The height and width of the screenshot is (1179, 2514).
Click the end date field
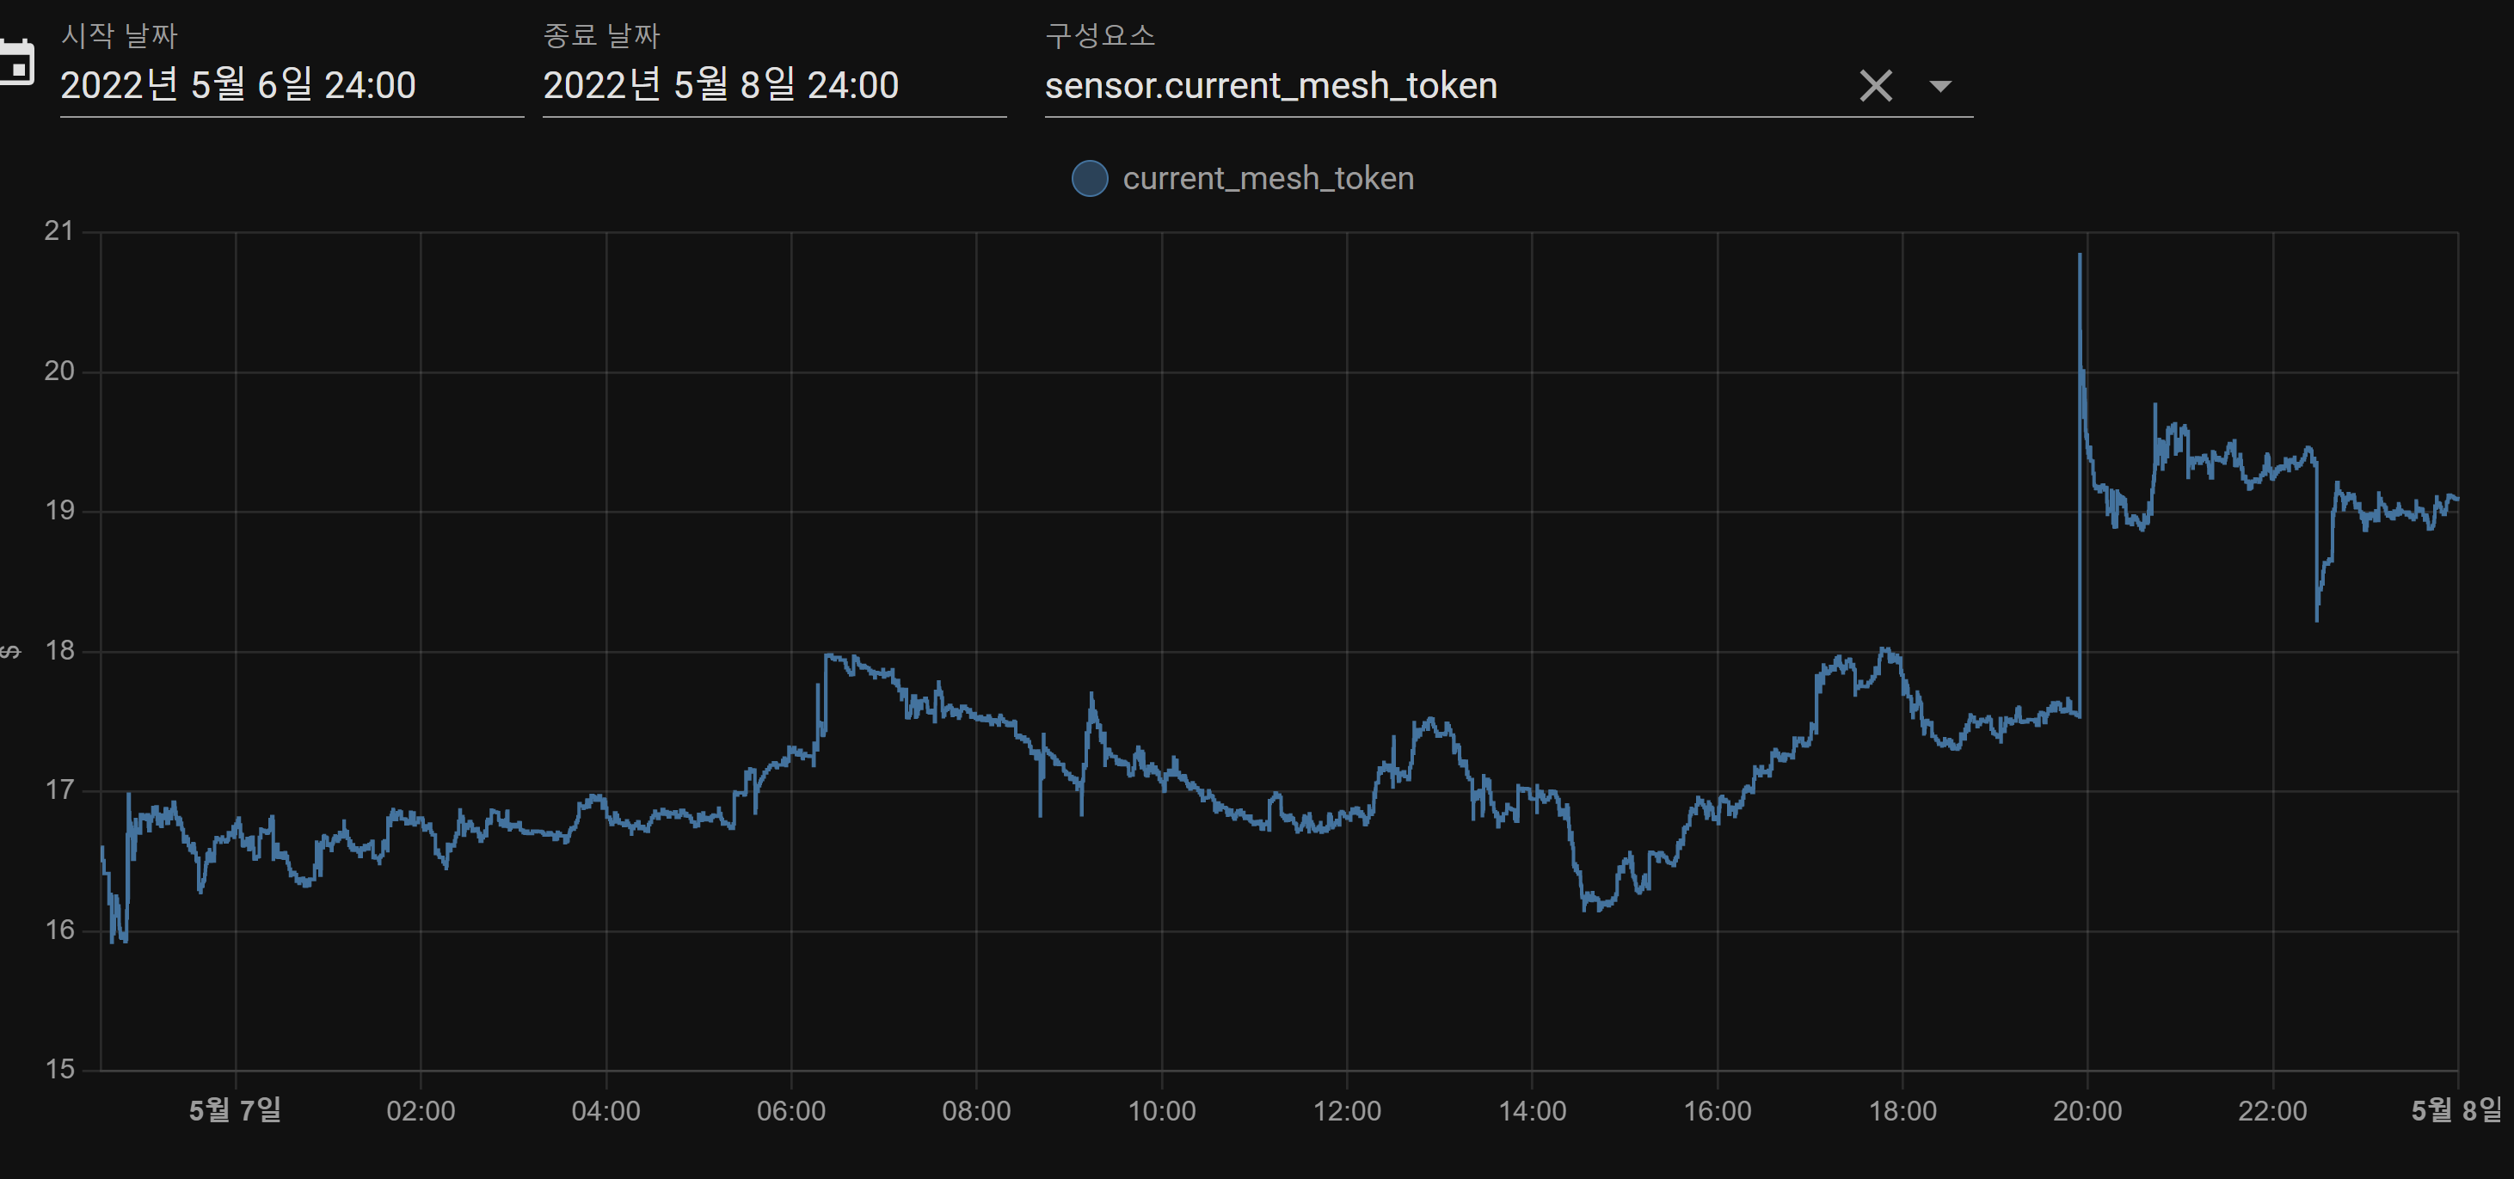720,86
